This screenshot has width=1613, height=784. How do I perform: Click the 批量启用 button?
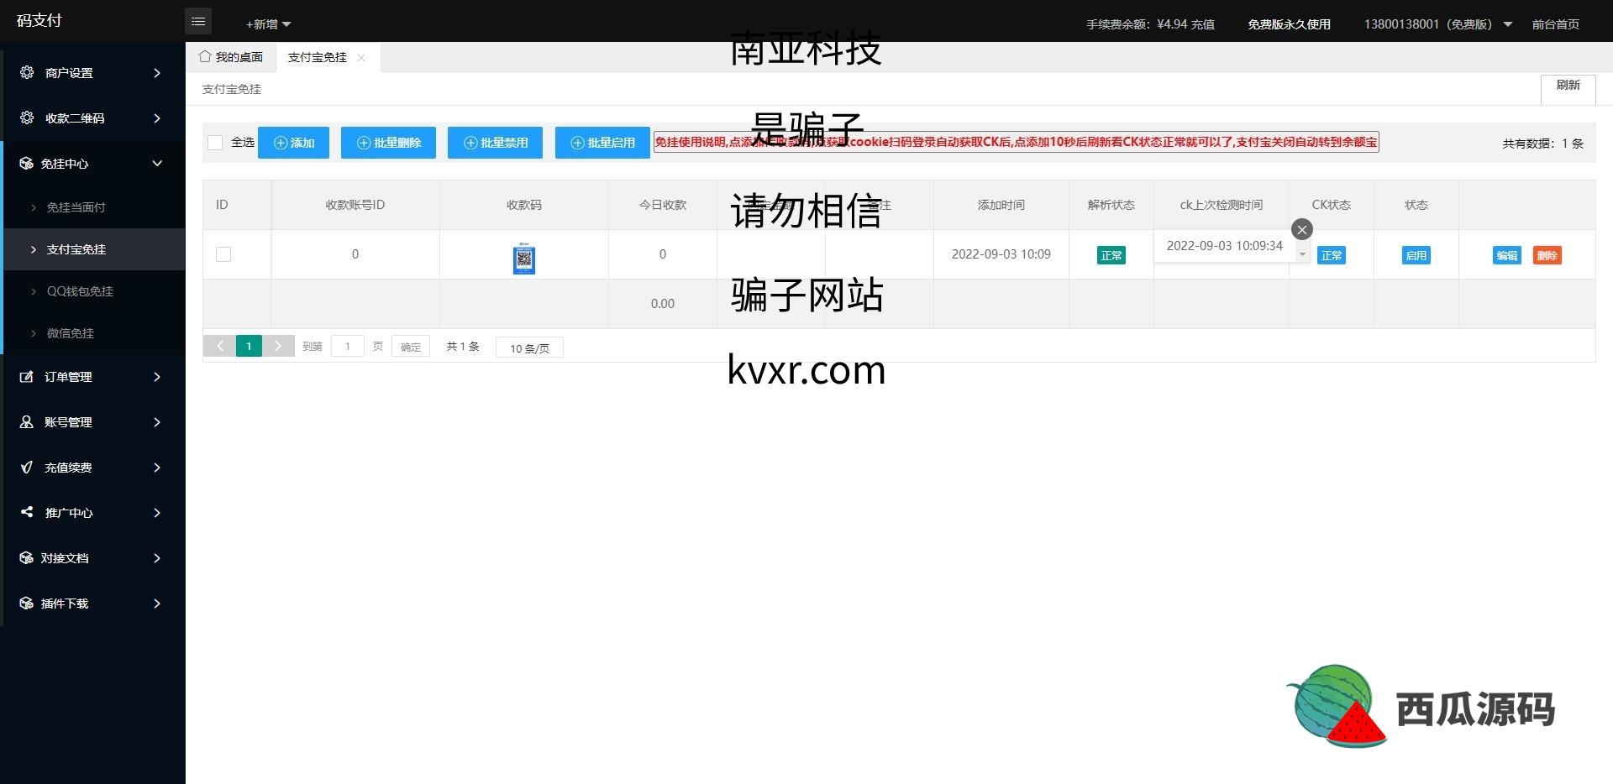pyautogui.click(x=602, y=143)
